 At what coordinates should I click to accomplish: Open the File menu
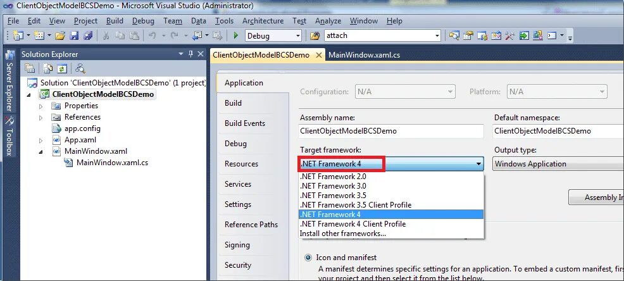13,21
